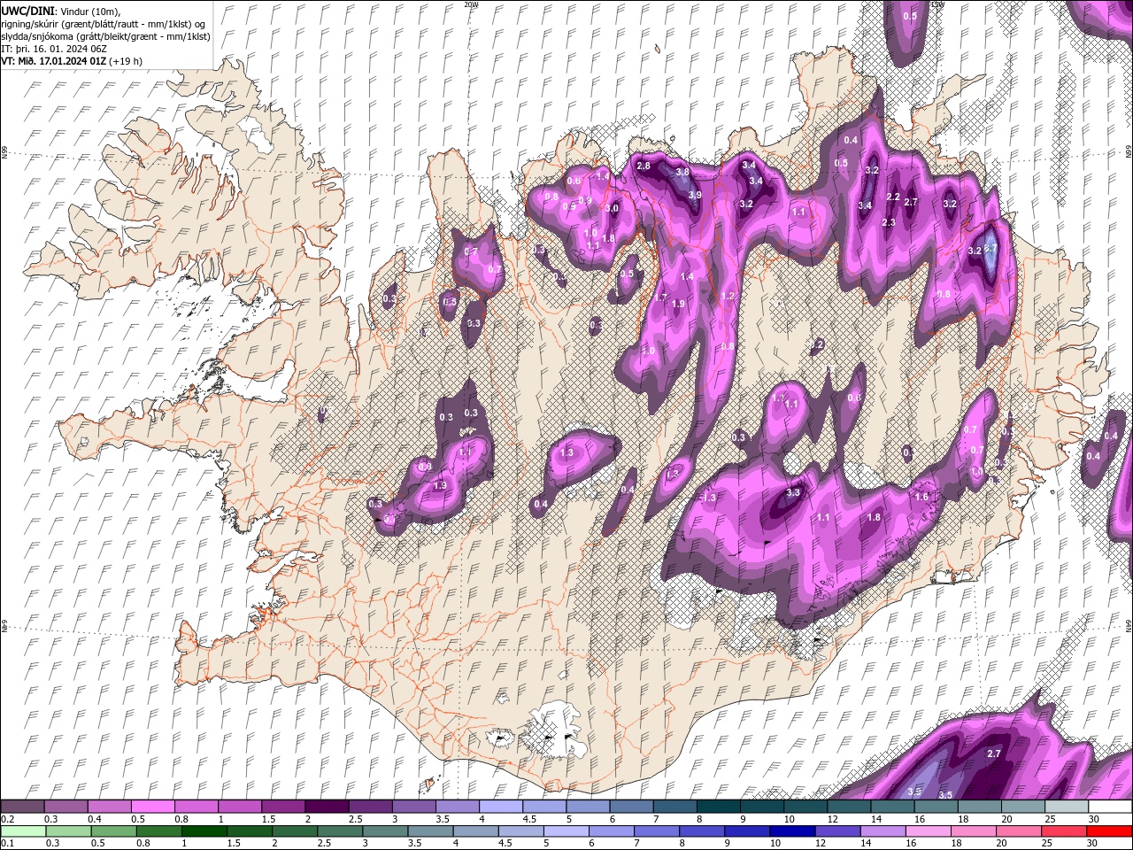The image size is (1133, 850).
Task: Select the white swatch ending the upper scale
Action: click(x=1109, y=807)
